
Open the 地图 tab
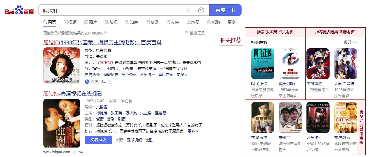193,22
